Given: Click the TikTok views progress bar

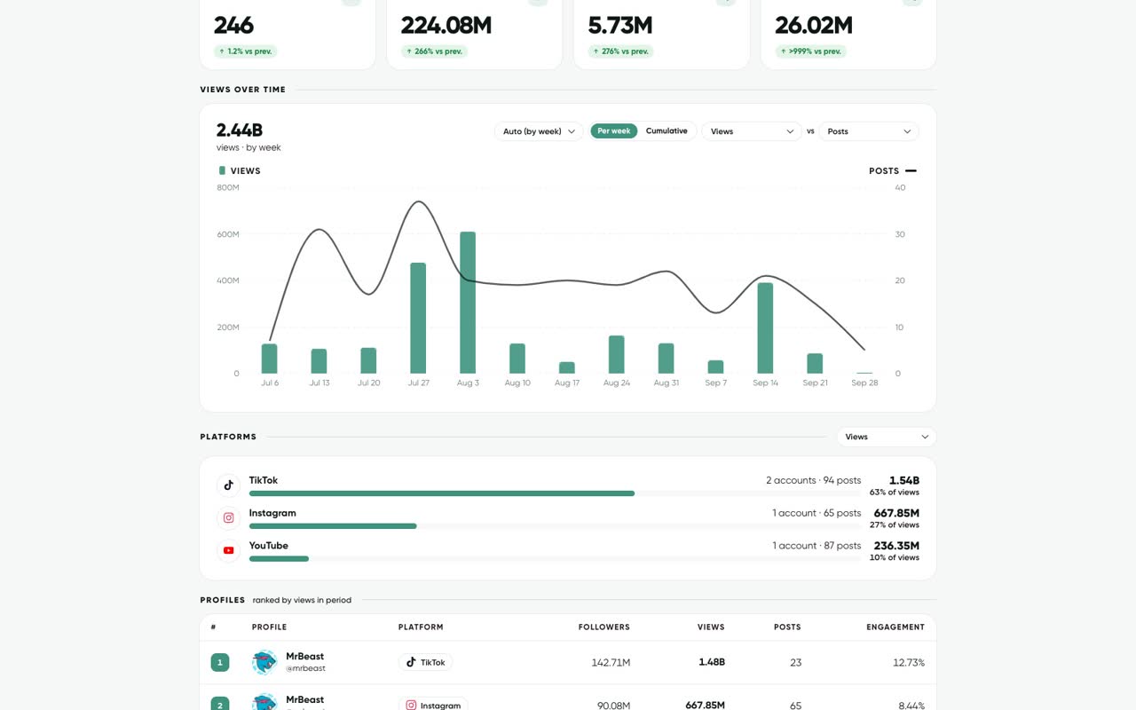Looking at the screenshot, I should click(555, 493).
